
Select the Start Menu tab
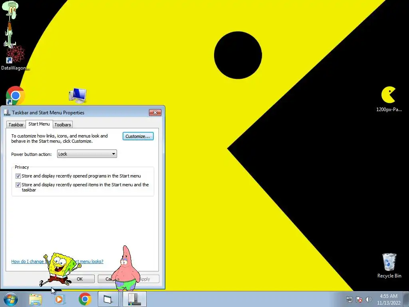(39, 124)
